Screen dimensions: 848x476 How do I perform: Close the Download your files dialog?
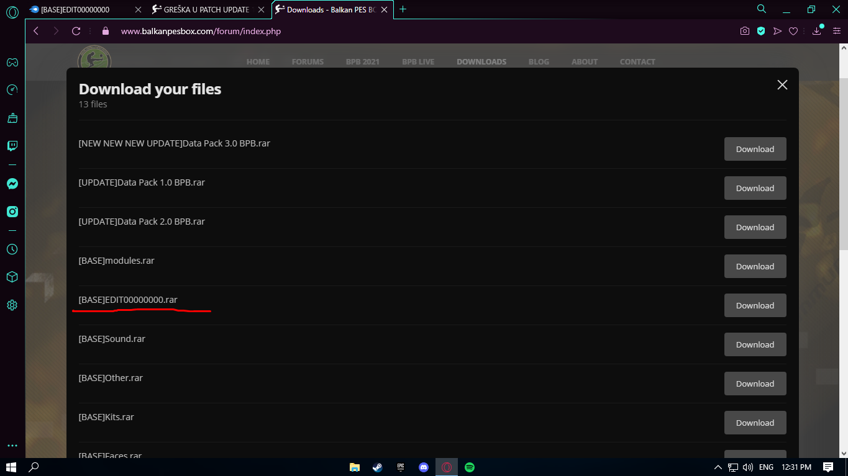pos(782,85)
